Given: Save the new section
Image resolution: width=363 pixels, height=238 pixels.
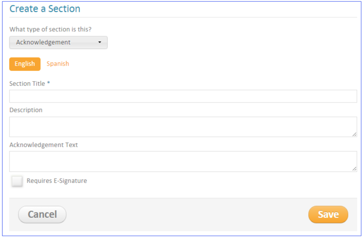Looking at the screenshot, I should pos(328,214).
